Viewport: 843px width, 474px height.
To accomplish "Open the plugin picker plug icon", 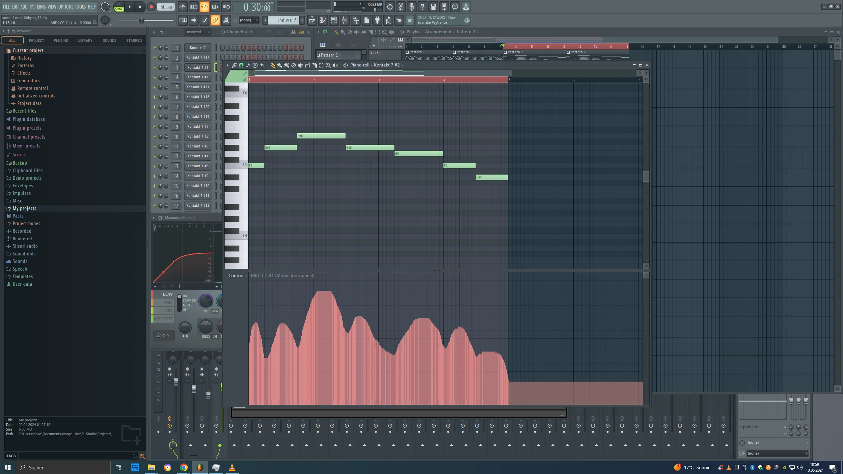I will click(x=377, y=20).
